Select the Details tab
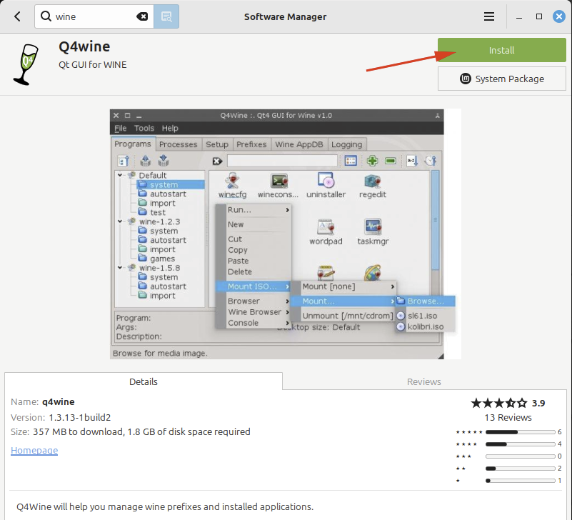This screenshot has width=572, height=520. [144, 381]
